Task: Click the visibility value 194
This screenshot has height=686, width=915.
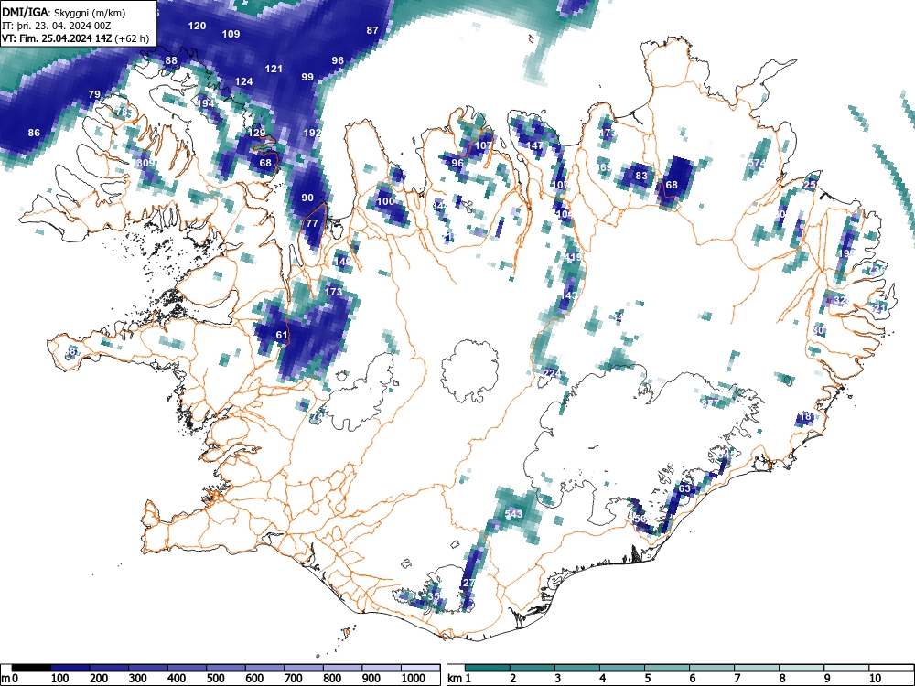Action: tap(205, 103)
